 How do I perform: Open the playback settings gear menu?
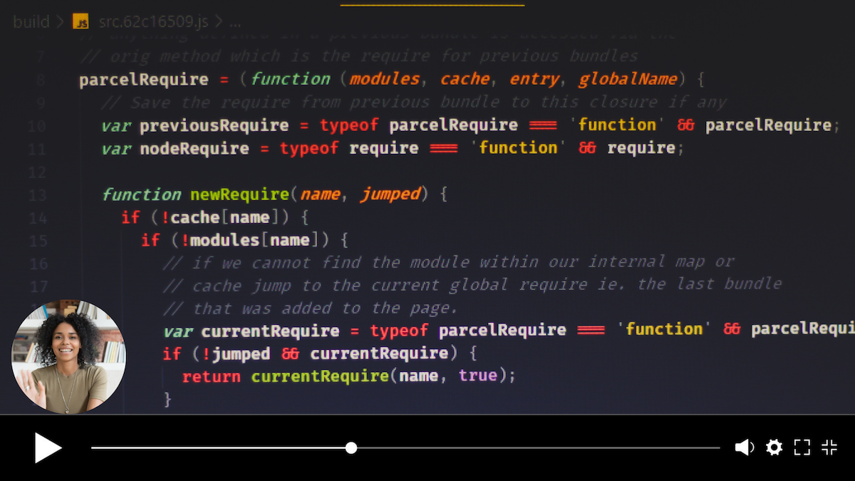(774, 448)
